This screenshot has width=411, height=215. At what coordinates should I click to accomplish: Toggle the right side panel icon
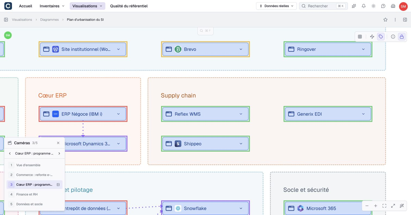pyautogui.click(x=405, y=20)
